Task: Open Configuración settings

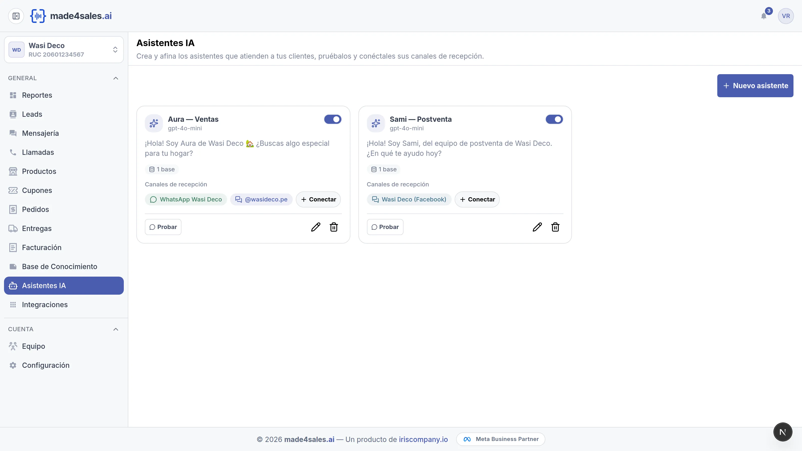Action: [64, 365]
